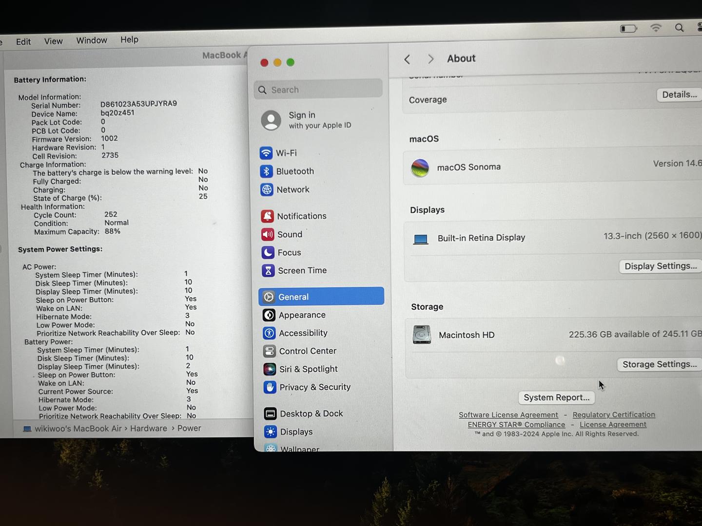Viewport: 702px width, 526px height.
Task: Click the Battery Information heading
Action: point(50,79)
